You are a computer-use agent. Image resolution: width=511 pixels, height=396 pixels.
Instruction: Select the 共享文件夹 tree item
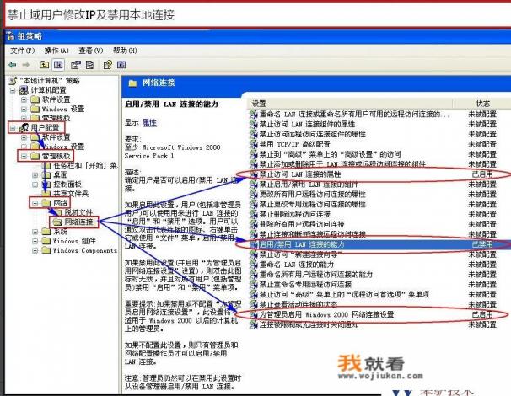click(x=71, y=194)
